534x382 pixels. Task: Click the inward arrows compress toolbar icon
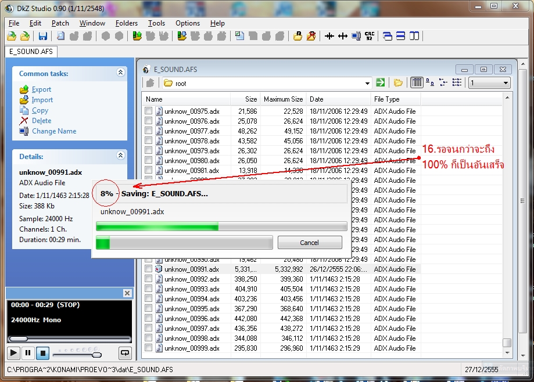[329, 36]
